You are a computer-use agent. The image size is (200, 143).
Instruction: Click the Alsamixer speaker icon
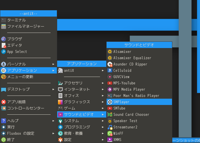click(110, 51)
